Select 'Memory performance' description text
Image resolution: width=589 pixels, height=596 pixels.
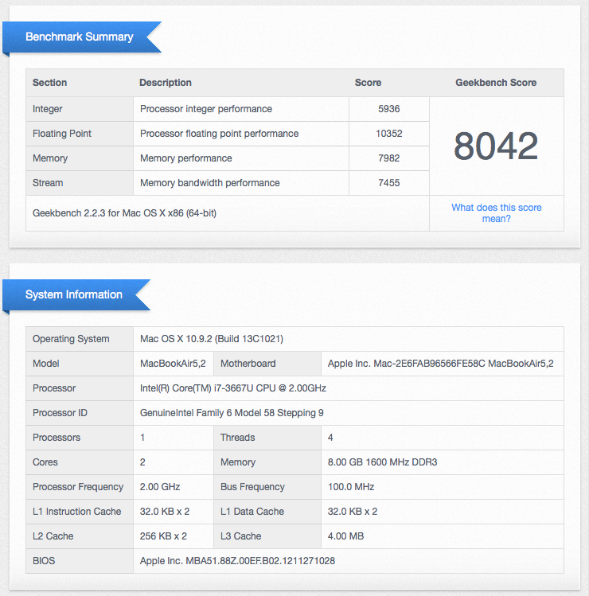coord(186,158)
